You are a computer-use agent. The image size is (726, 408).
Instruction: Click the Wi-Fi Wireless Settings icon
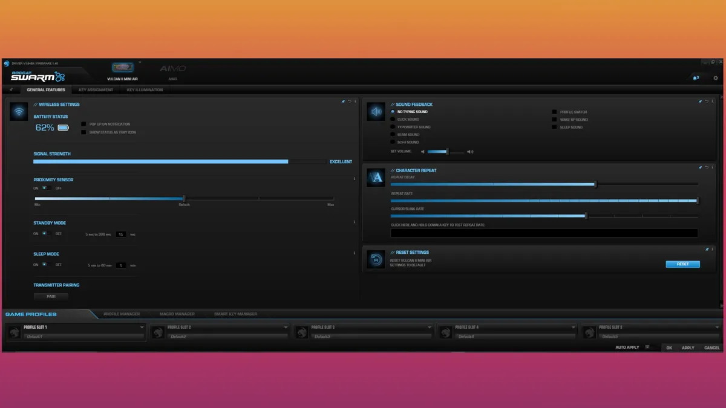point(19,112)
